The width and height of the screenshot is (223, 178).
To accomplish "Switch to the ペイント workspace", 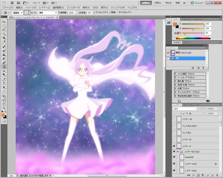I will click(x=168, y=3).
